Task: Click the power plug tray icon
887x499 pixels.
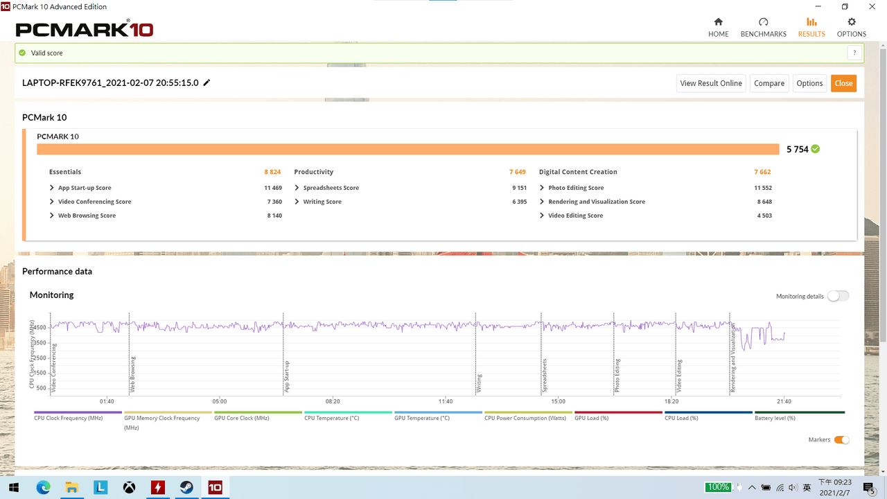Action: (x=738, y=487)
